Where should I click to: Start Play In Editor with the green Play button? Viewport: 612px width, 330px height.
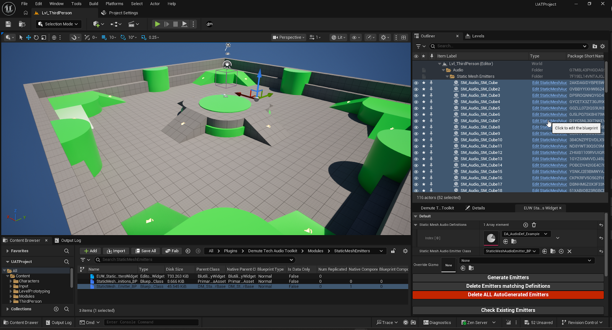coord(157,24)
